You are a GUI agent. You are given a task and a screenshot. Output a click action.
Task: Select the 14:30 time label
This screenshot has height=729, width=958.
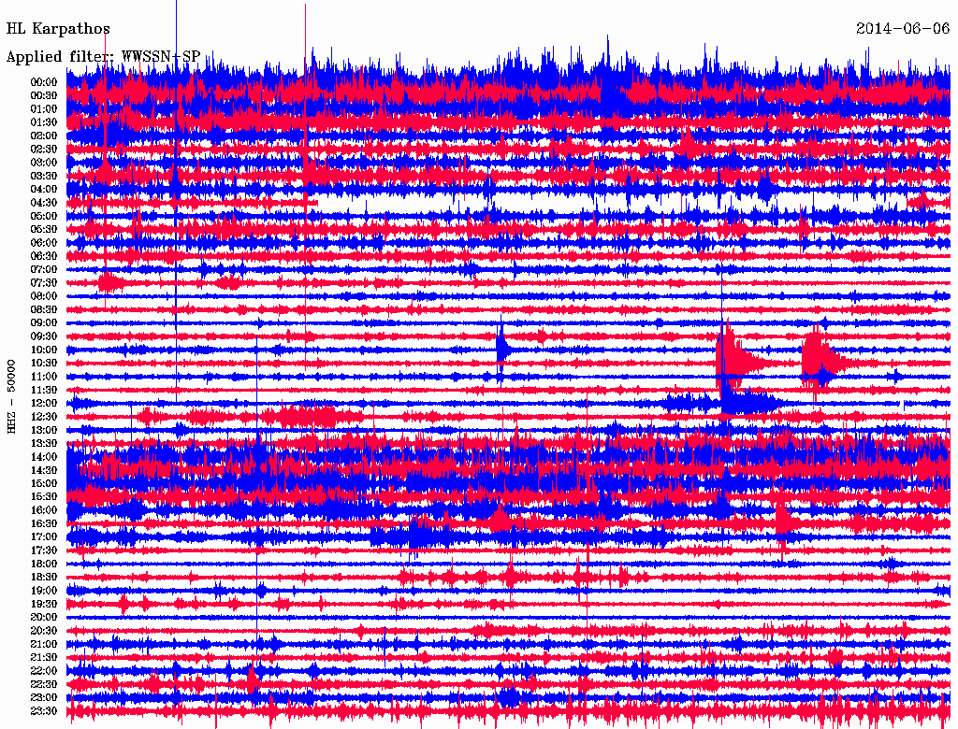click(x=44, y=470)
